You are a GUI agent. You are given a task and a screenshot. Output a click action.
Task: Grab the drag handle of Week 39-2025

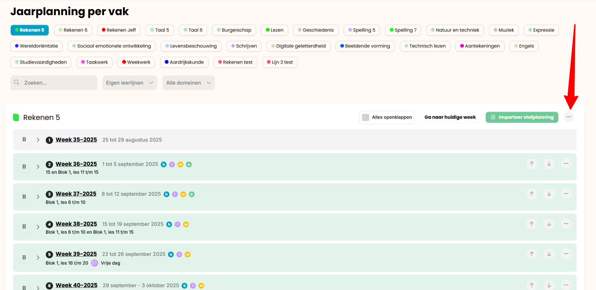tap(24, 258)
